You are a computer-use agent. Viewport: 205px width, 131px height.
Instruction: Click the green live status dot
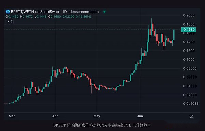pyautogui.click(x=104, y=12)
